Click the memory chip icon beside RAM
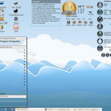This screenshot has width=111, height=111. (100, 19)
